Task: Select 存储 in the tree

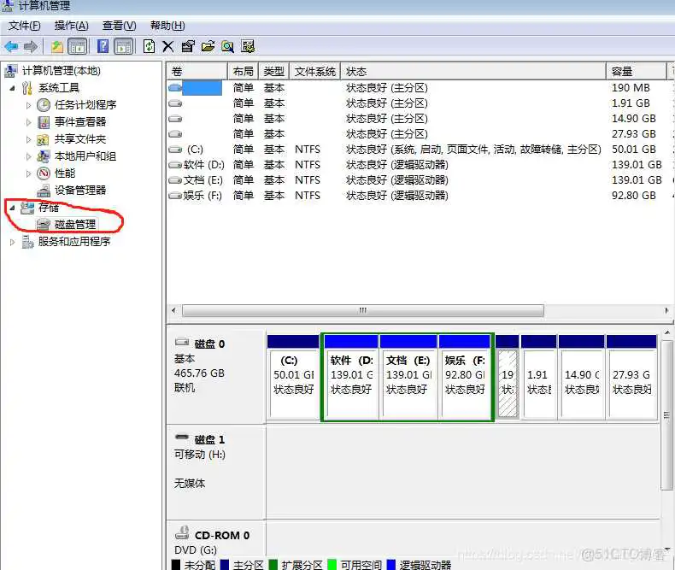Action: tap(48, 208)
